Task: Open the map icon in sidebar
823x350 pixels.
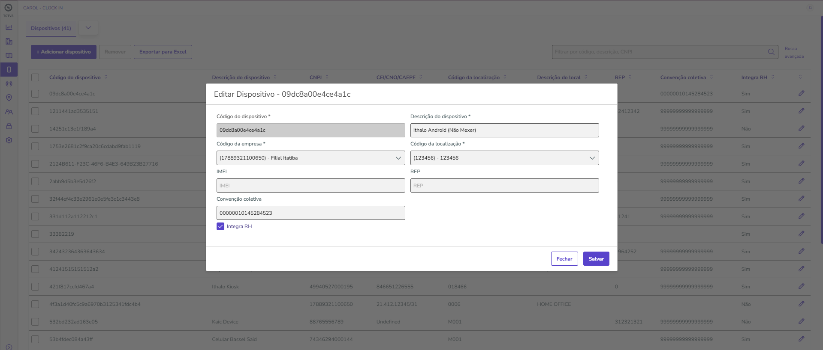Action: click(9, 56)
